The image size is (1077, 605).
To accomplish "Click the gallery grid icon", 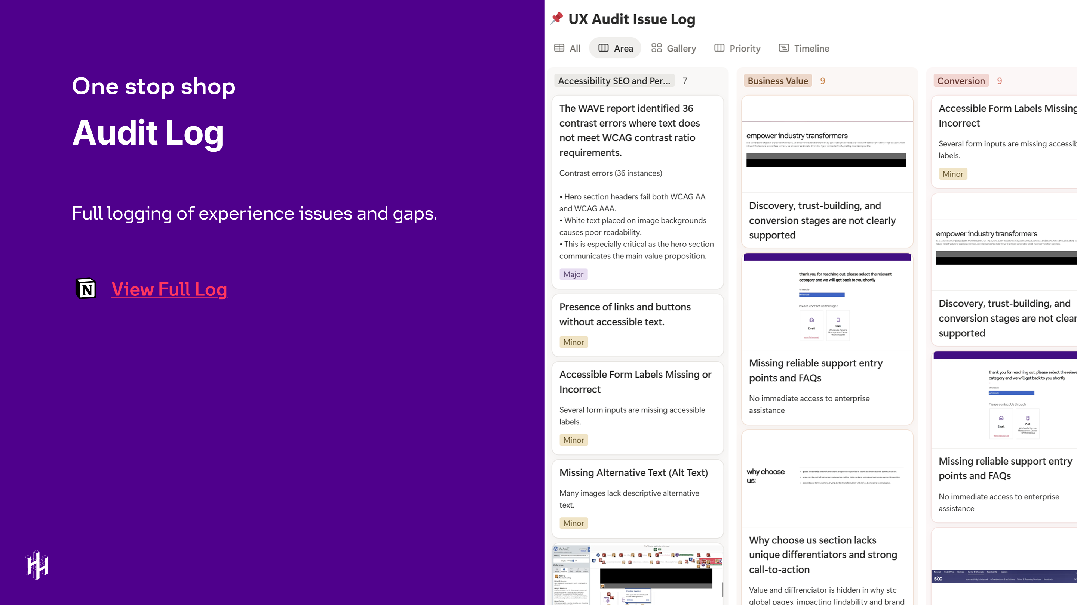I will 656,48.
